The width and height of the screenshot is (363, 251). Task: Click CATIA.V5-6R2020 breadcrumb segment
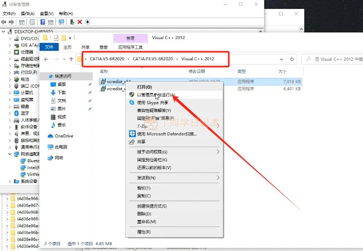[x=107, y=59]
